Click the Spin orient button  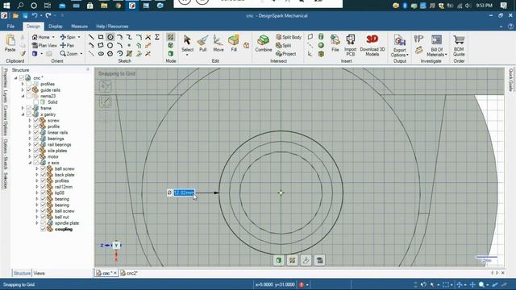point(68,37)
